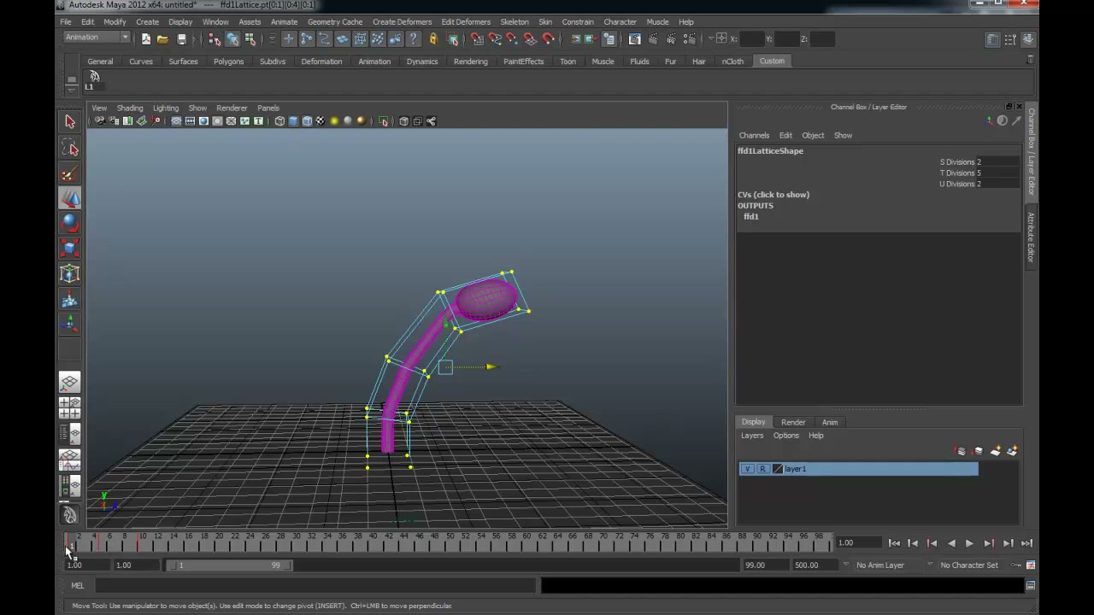Open the Edit Deformers menu
Screen dimensions: 1094x615
point(466,21)
